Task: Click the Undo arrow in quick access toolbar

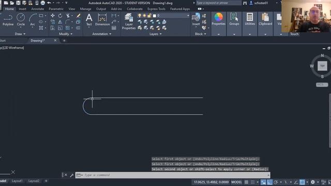Action: point(49,3)
